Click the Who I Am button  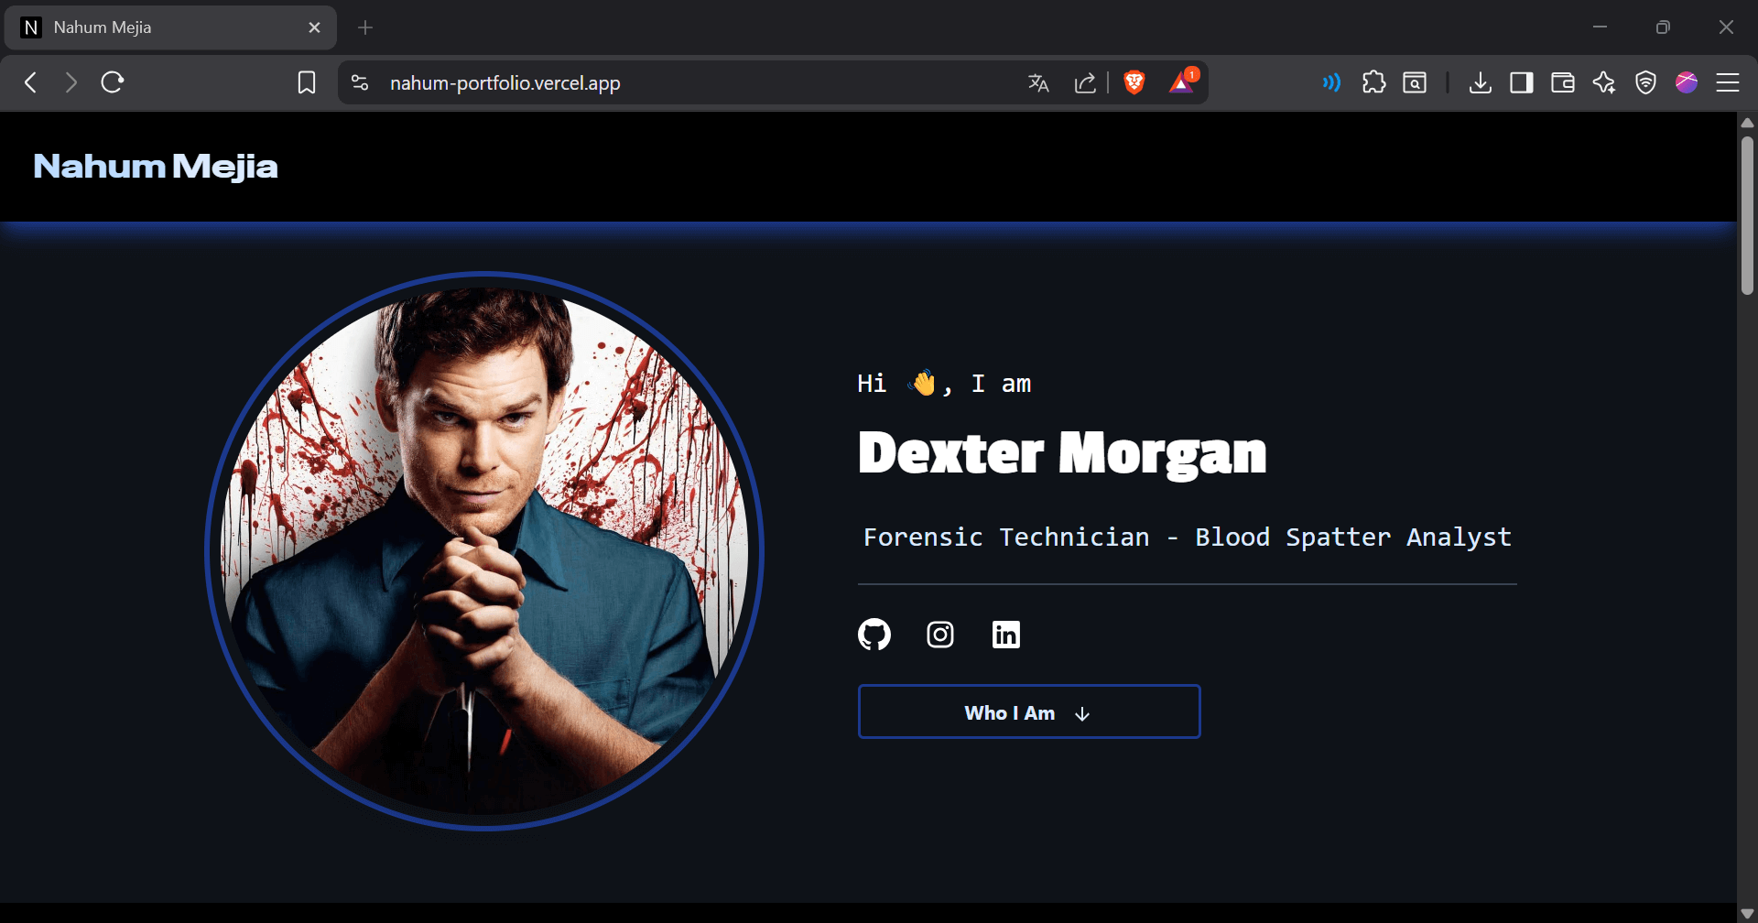pyautogui.click(x=1028, y=711)
